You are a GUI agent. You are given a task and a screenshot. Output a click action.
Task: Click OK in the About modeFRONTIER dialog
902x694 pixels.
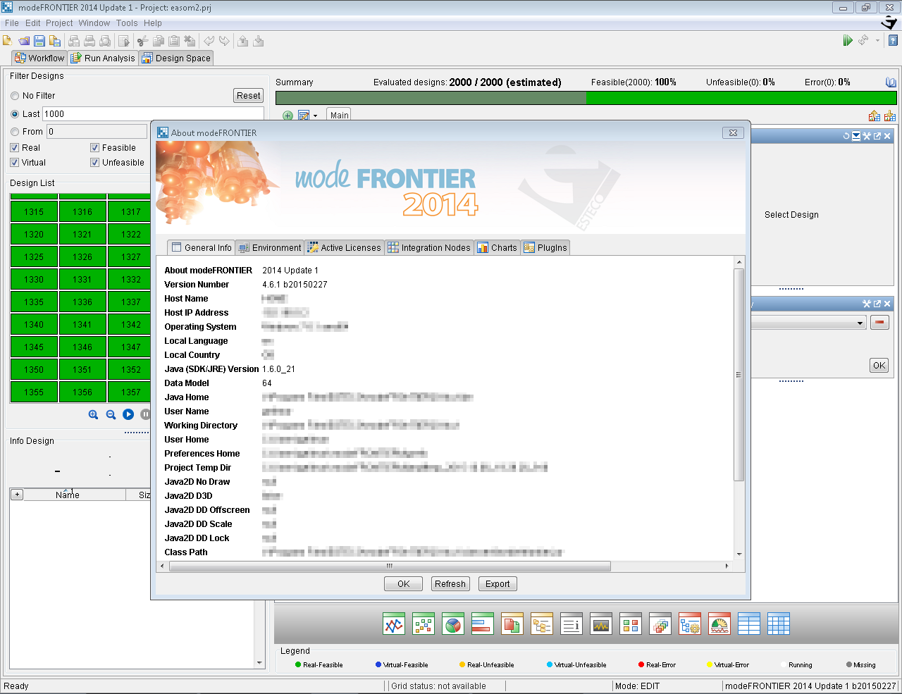click(403, 584)
